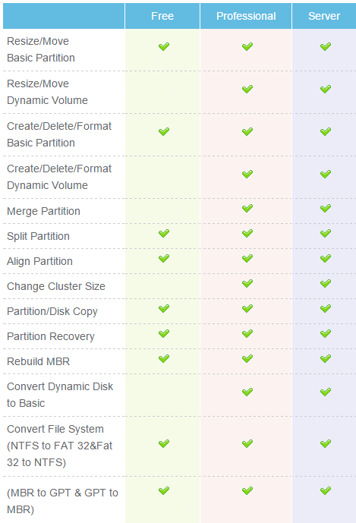
Task: Click Server checkmark for Convert Dynamic Disk to Basic
Action: click(326, 392)
